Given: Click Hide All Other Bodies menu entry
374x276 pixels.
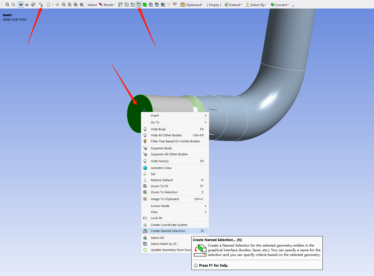Looking at the screenshot, I should (x=166, y=135).
